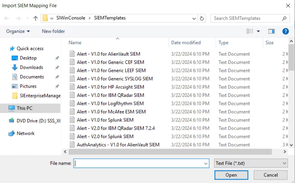The image size is (295, 183).
Task: Click the Desktop icon in Quick access
Action: pyautogui.click(x=15, y=58)
